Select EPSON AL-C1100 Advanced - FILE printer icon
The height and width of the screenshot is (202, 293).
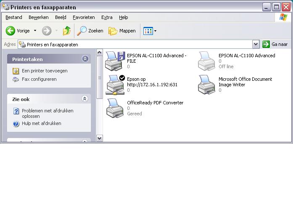click(x=115, y=61)
